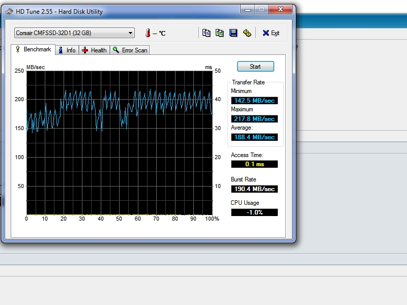Viewport: 407px width, 305px height.
Task: Click the floppy disk save icon
Action: pos(234,33)
